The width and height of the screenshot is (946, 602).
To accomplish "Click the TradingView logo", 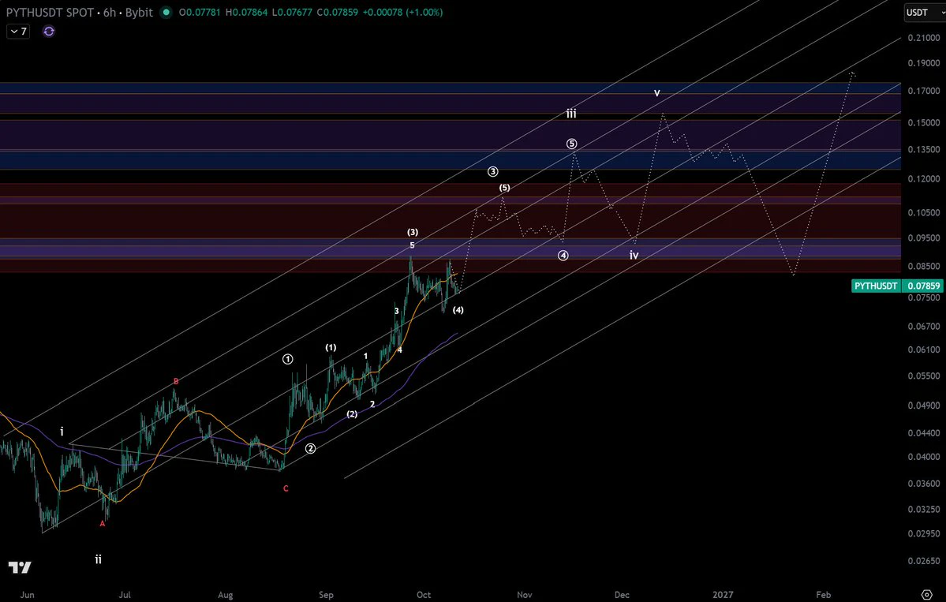I will (19, 567).
